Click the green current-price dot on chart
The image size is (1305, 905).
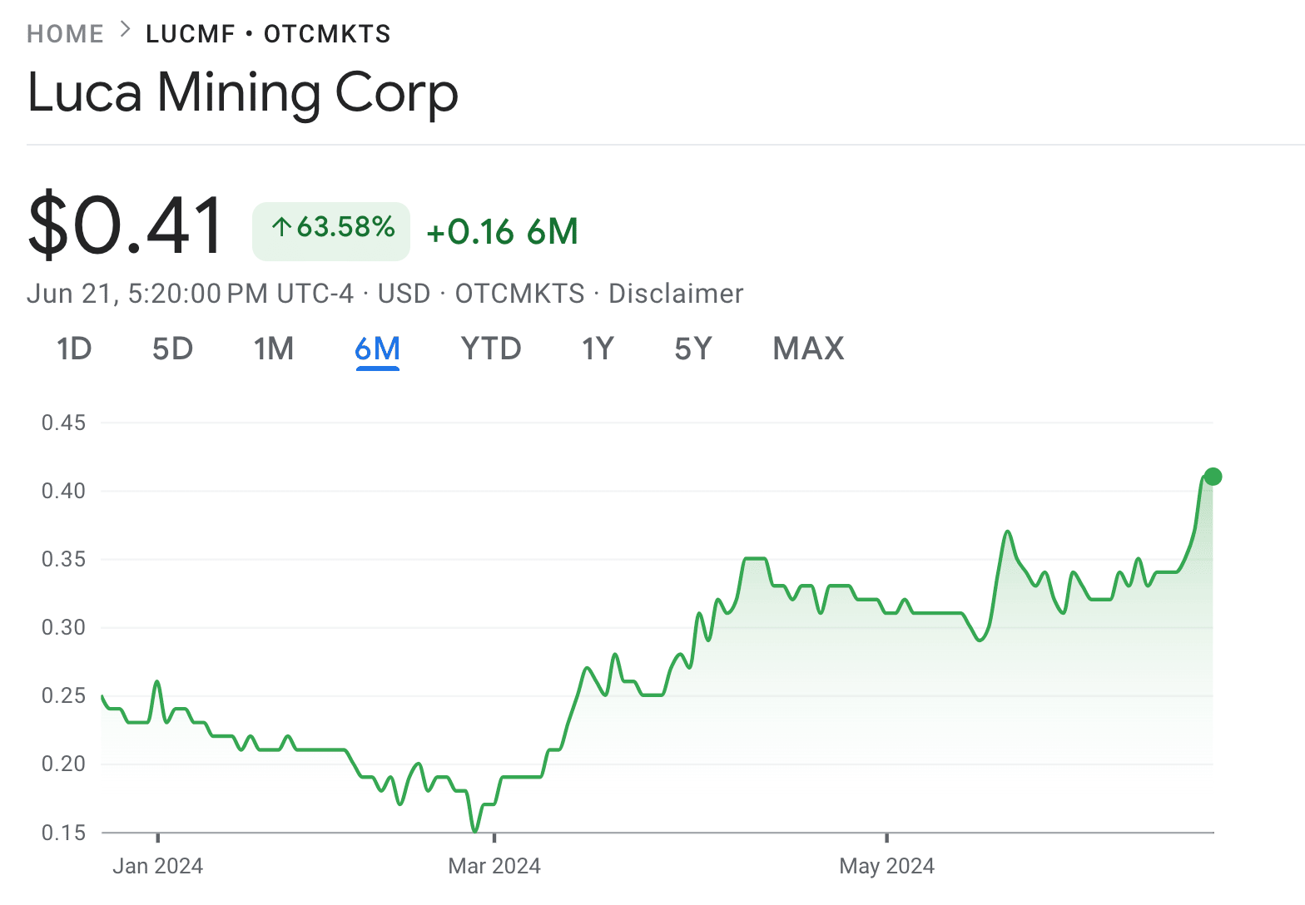[1213, 477]
